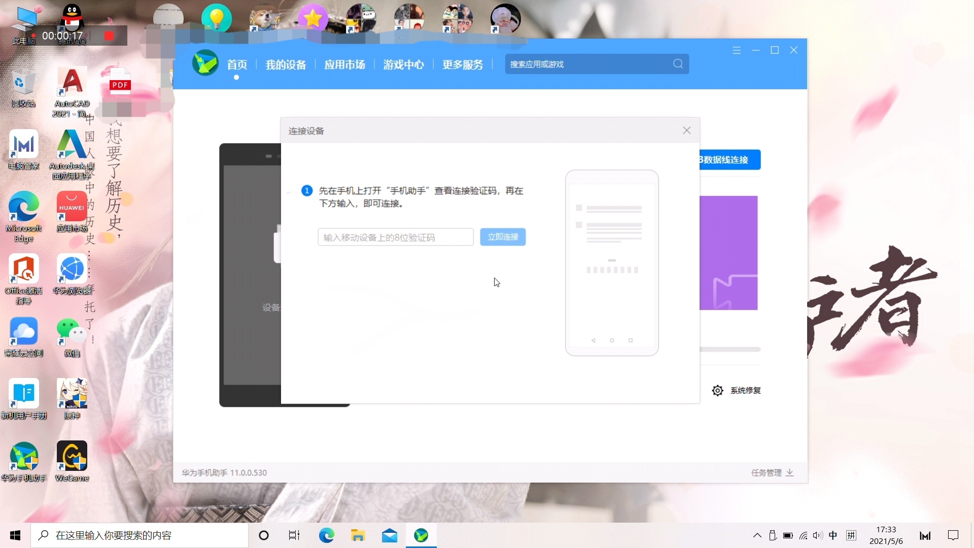Click the taskbar battery icon
This screenshot has width=974, height=548.
[x=788, y=535]
